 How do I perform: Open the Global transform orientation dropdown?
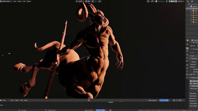point(80,1)
